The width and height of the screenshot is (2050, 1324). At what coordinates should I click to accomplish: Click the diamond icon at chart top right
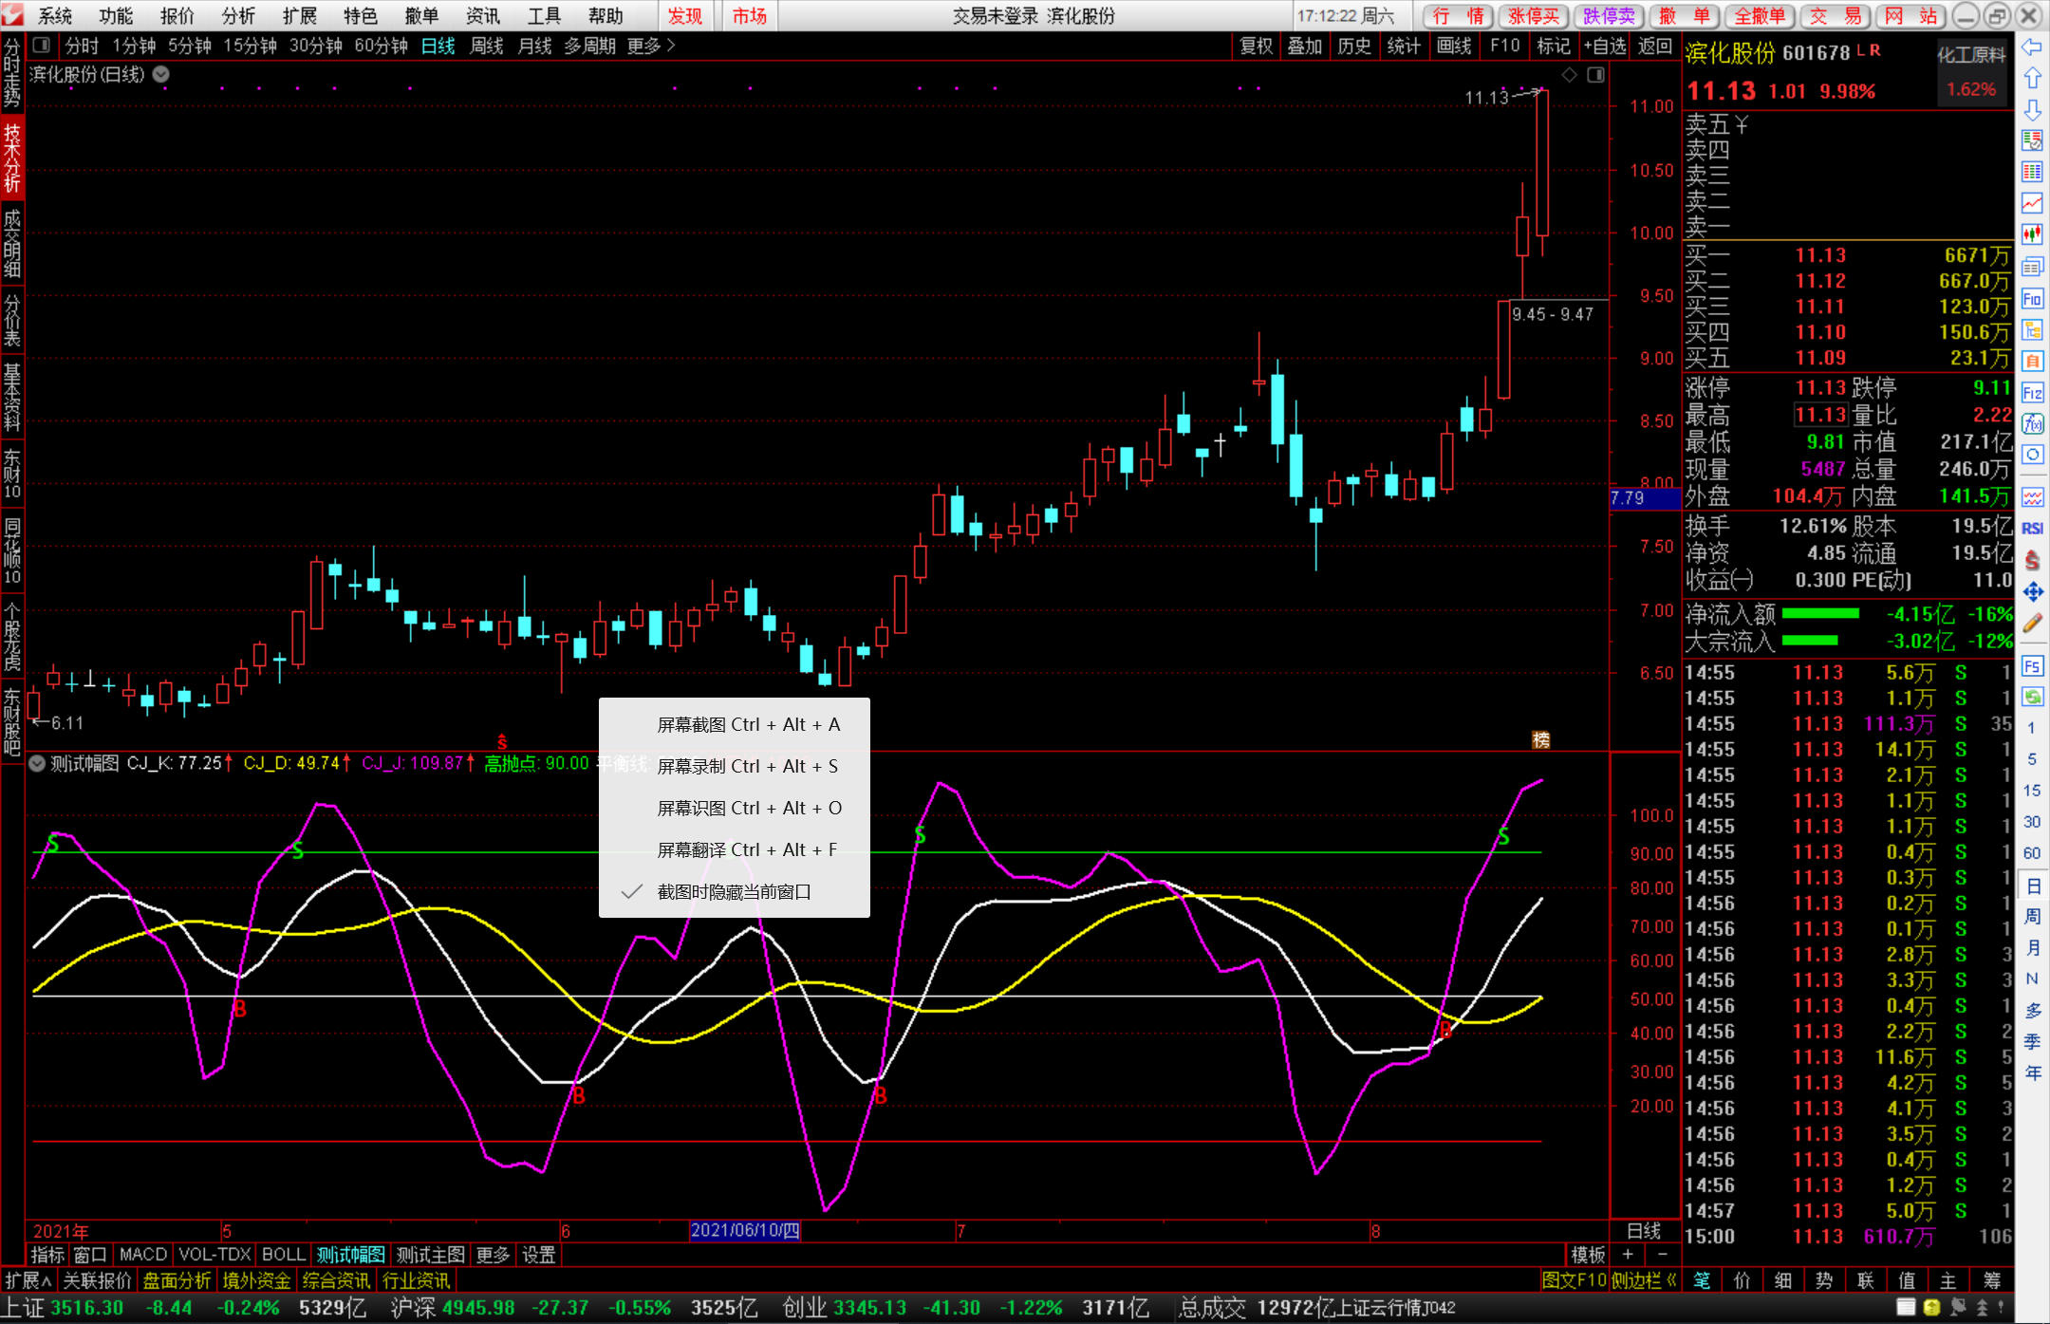point(1570,75)
